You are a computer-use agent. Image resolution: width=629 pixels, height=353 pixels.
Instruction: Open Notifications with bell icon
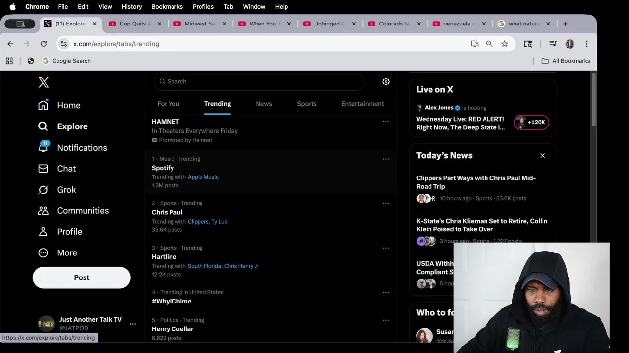tap(72, 148)
